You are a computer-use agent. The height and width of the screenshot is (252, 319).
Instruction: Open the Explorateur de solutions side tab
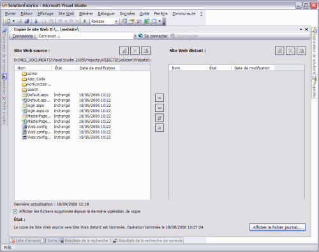[x=315, y=50]
